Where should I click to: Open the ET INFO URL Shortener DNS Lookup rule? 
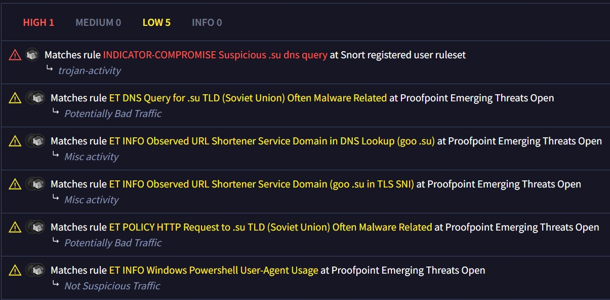tap(272, 141)
